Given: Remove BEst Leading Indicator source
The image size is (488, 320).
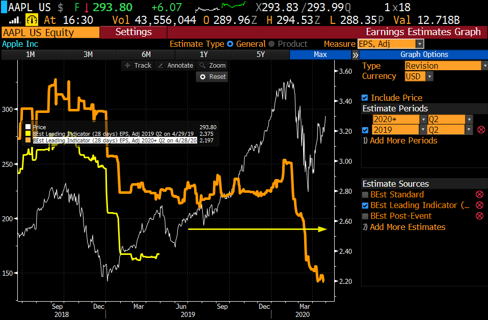Looking at the screenshot, I should (480, 205).
